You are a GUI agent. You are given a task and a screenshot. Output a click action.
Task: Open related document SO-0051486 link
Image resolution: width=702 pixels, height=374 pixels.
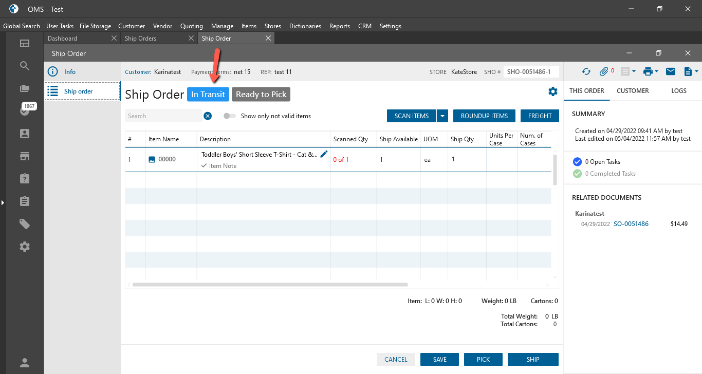click(x=631, y=224)
